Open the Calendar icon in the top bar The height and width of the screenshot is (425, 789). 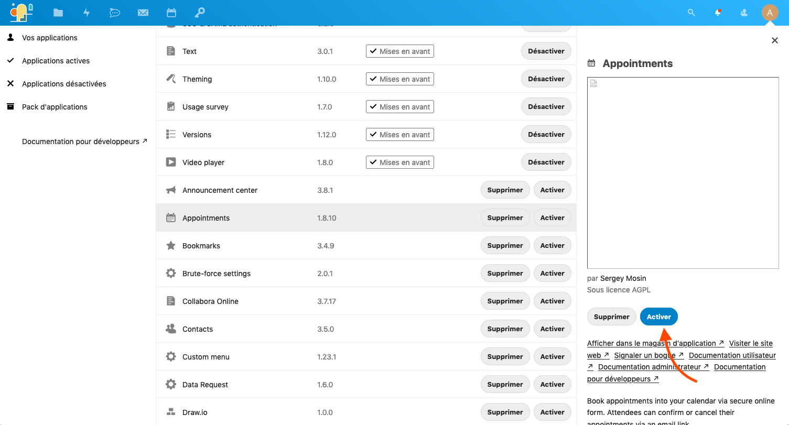(171, 13)
